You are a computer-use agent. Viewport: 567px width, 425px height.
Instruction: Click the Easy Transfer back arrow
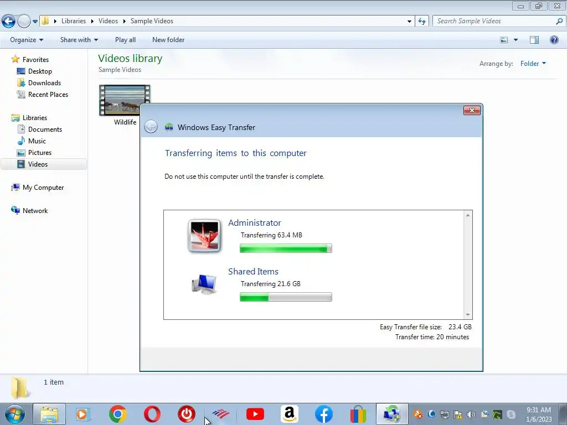[151, 127]
